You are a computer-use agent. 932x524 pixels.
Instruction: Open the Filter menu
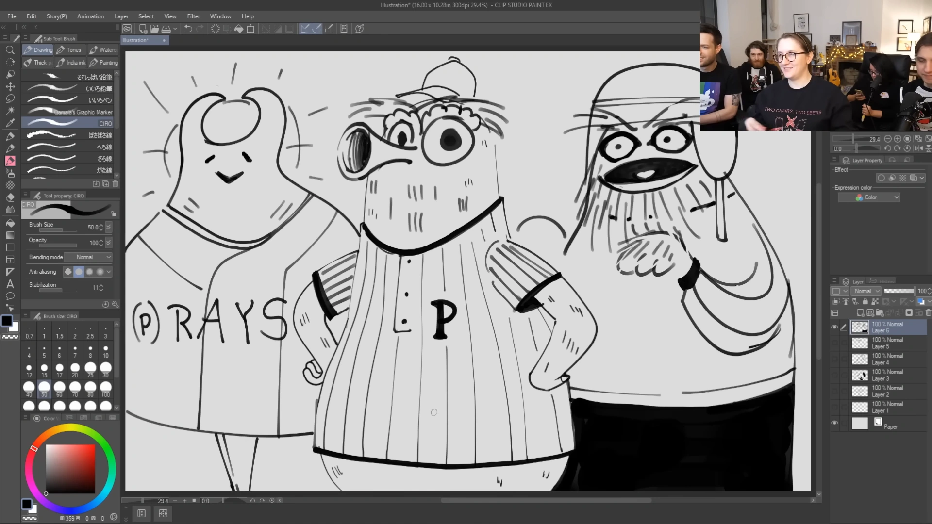(x=193, y=16)
